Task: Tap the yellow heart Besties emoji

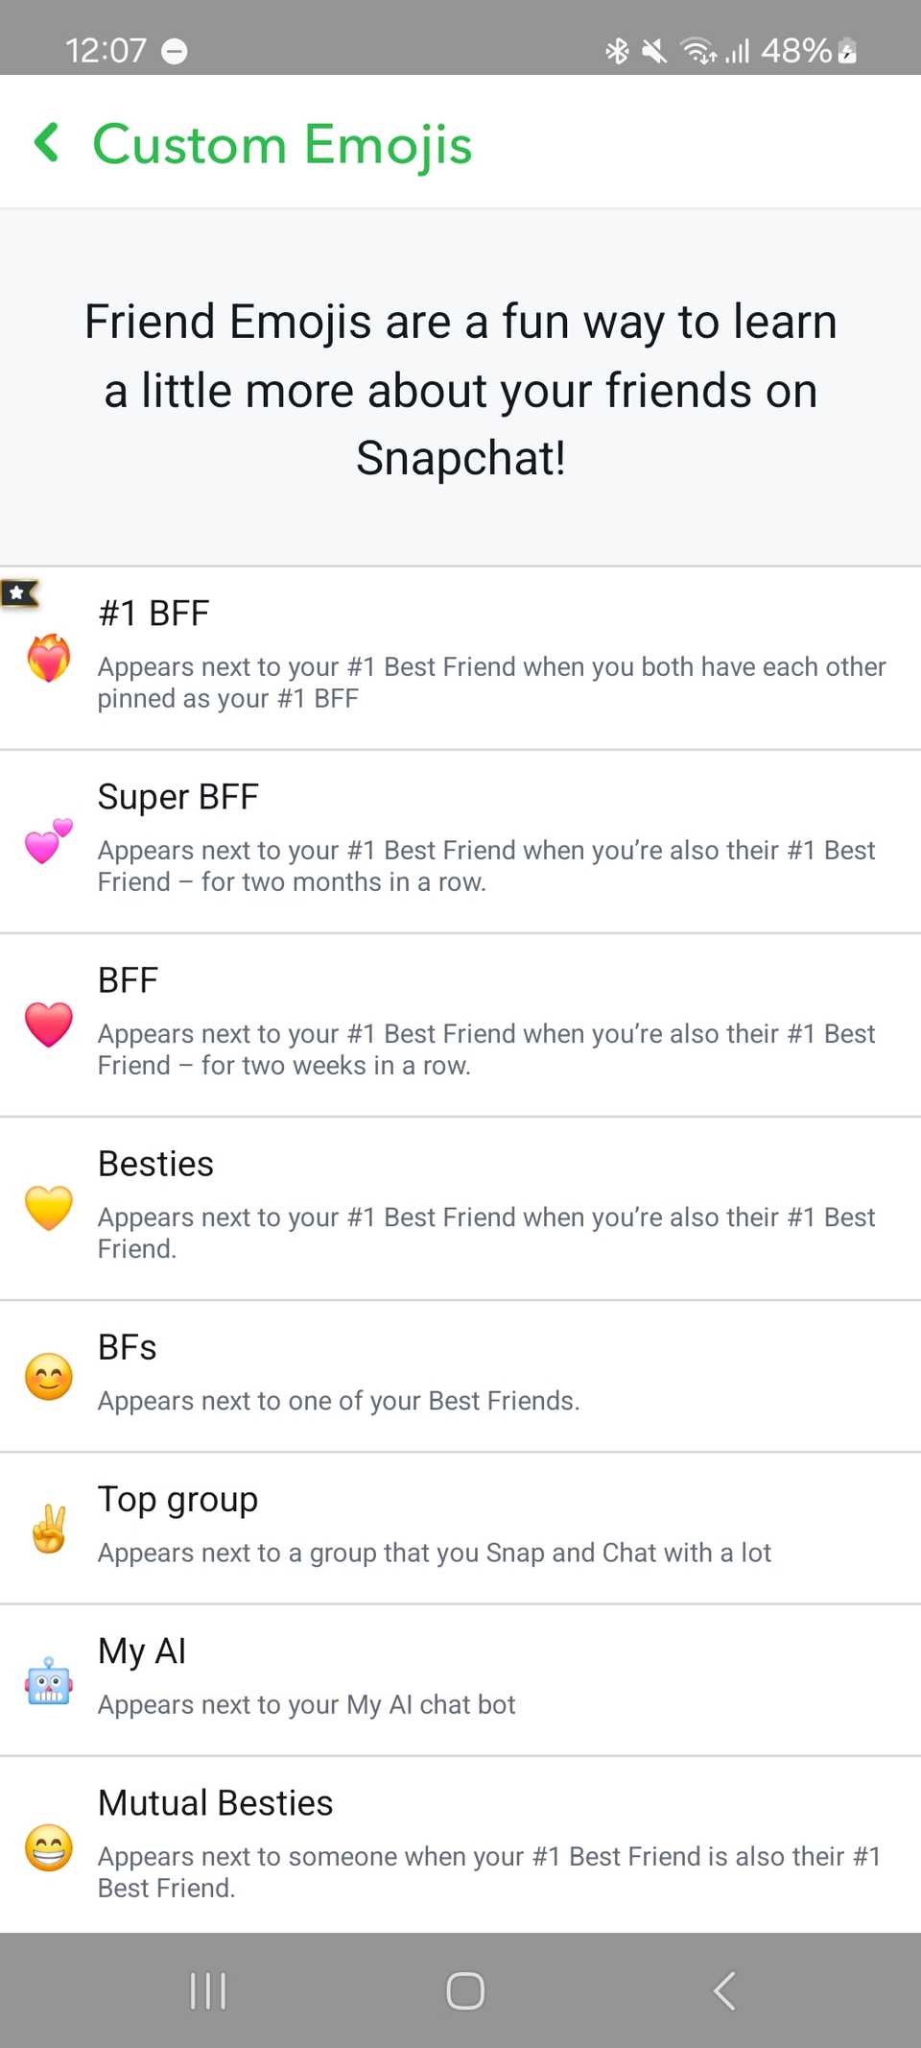Action: 49,1207
